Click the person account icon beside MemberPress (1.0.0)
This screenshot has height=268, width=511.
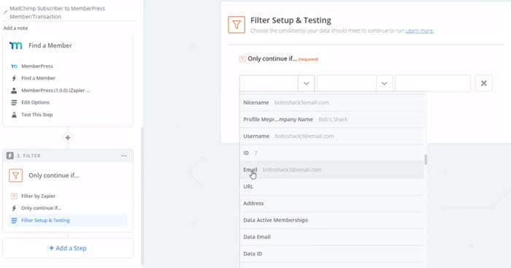click(x=14, y=91)
